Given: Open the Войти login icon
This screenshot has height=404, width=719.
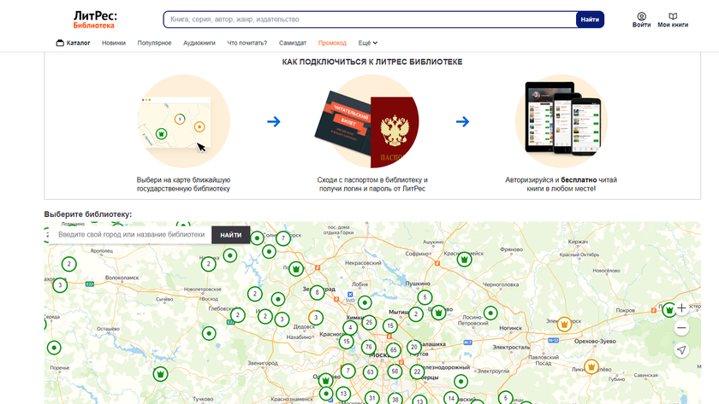Looking at the screenshot, I should click(641, 20).
